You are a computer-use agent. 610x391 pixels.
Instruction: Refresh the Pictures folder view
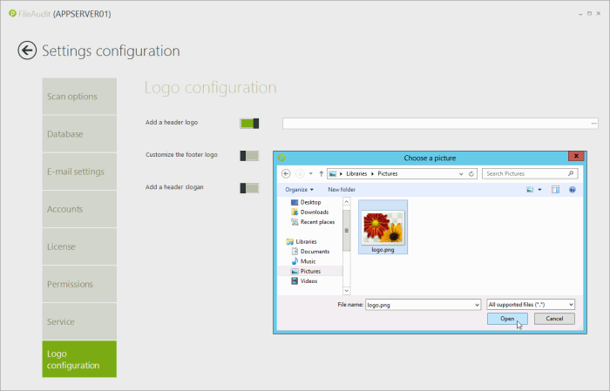[471, 174]
